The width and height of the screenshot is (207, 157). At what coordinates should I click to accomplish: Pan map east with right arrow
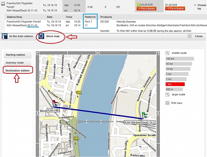[158, 113]
